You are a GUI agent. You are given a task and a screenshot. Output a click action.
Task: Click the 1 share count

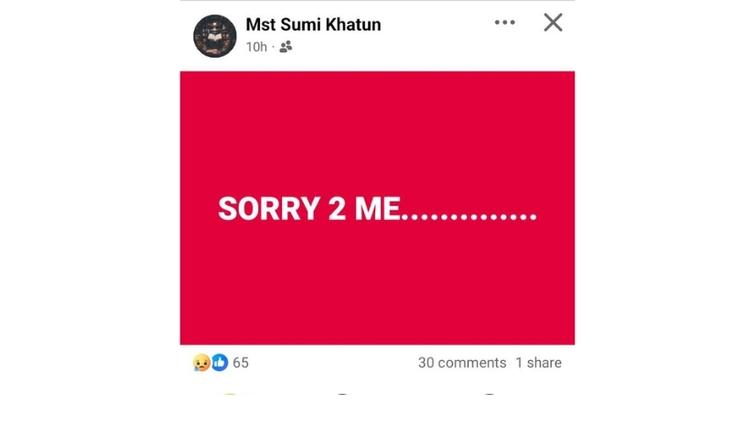click(538, 363)
